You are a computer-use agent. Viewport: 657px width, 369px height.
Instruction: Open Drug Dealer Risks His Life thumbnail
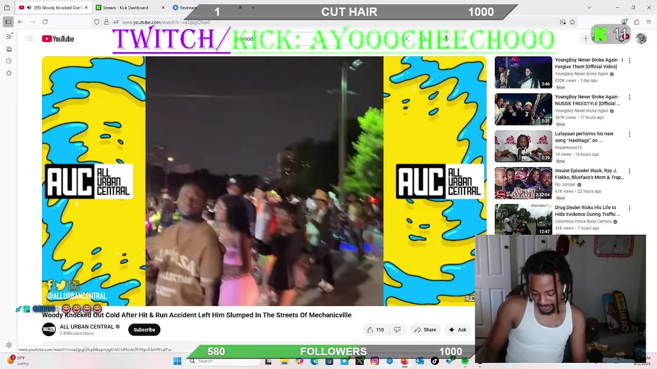pyautogui.click(x=523, y=220)
